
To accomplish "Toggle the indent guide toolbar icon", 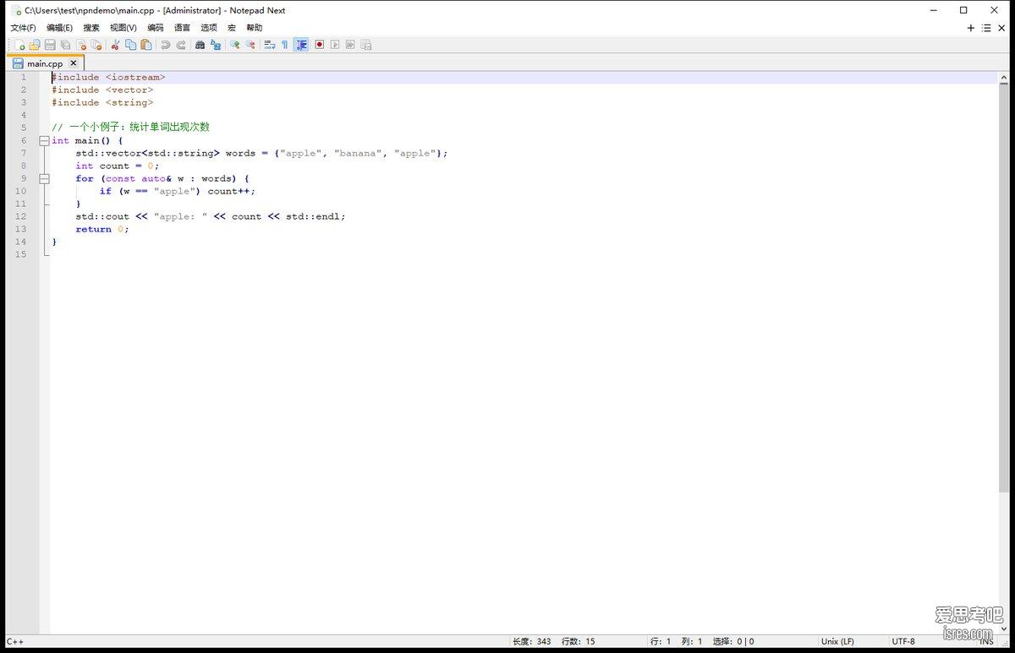I will coord(301,45).
